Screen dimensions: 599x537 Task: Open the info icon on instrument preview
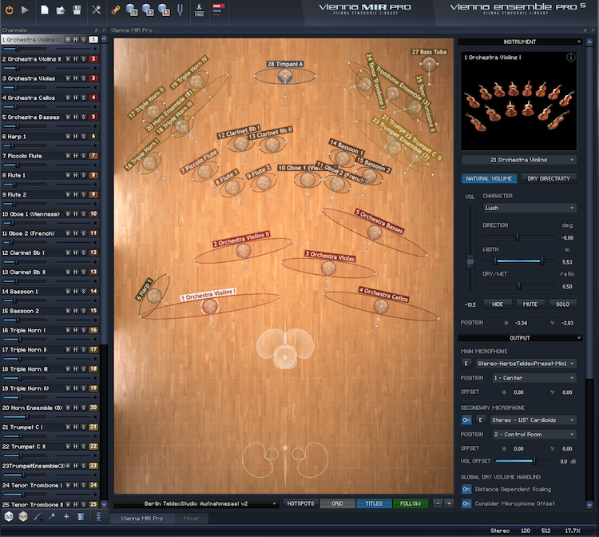571,58
